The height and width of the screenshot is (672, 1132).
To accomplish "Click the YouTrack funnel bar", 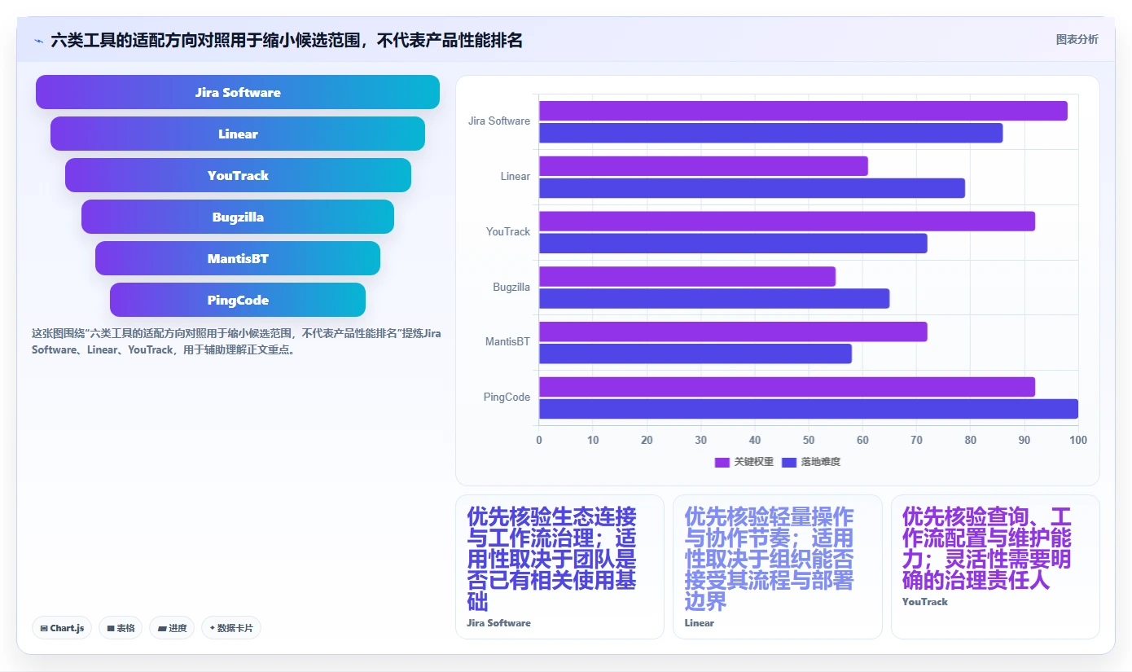I will (238, 175).
